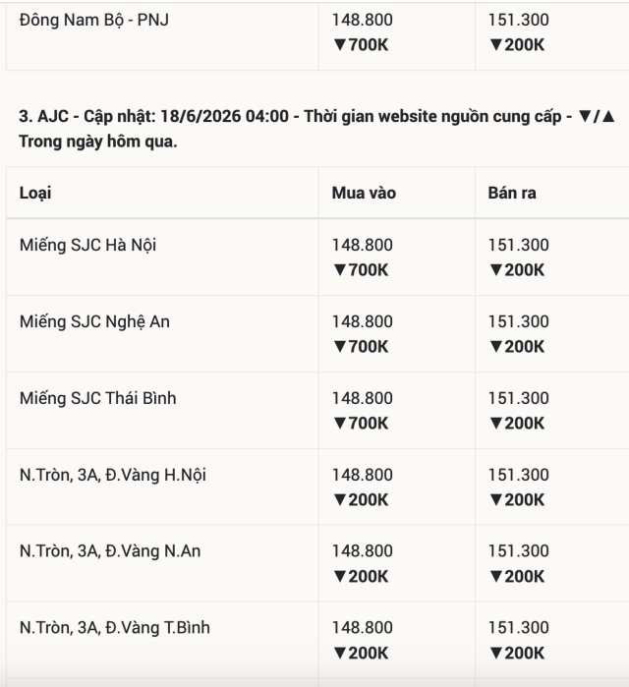Click Đ.Vàng T.Bình sell price 151.300
Viewport: 629px width, 687px height.
click(519, 627)
